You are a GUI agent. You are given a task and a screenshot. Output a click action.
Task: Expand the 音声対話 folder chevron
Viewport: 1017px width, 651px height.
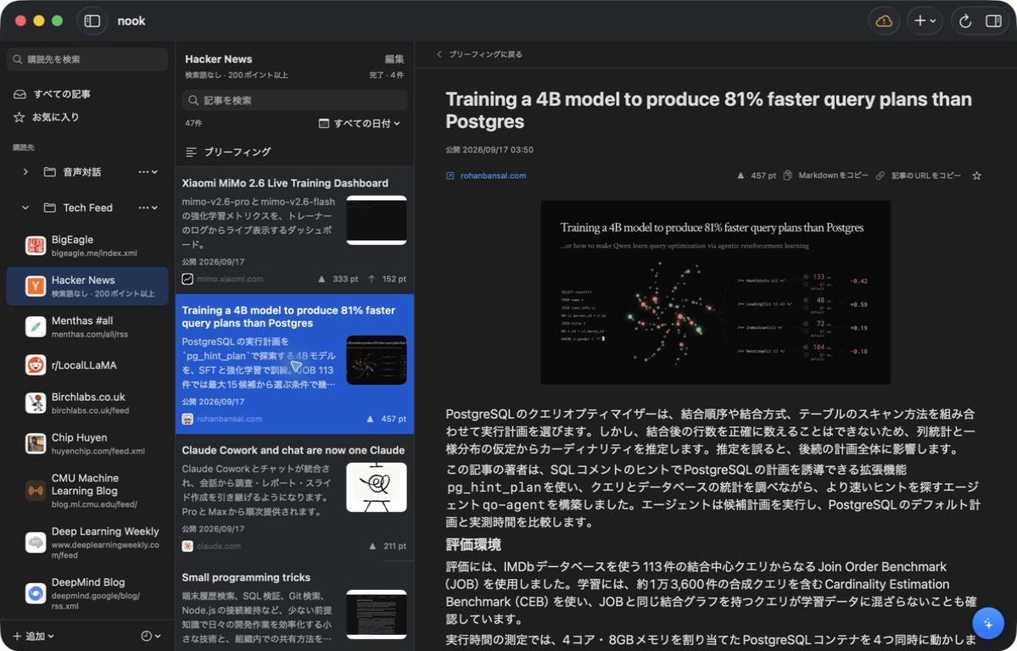point(25,172)
